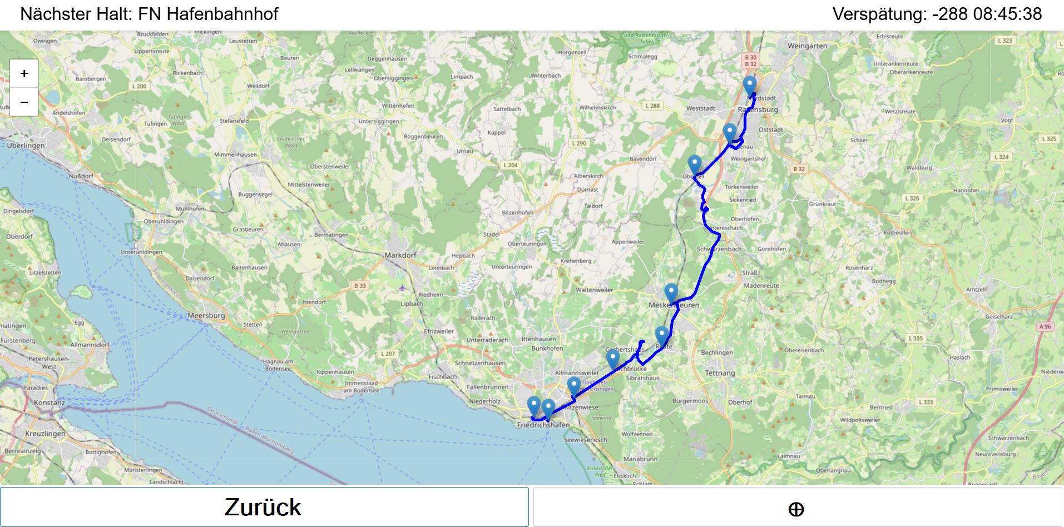This screenshot has width=1064, height=527.
Task: Click the Meersburg label on the map
Action: click(206, 316)
